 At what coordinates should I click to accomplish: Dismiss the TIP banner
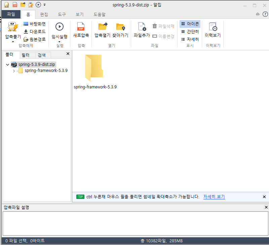click(264, 197)
